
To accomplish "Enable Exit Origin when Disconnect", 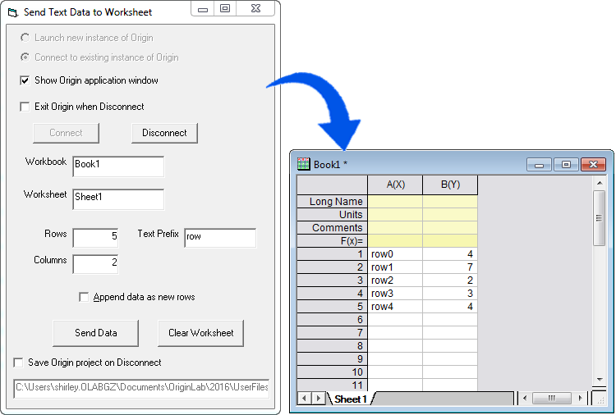I will (x=25, y=107).
